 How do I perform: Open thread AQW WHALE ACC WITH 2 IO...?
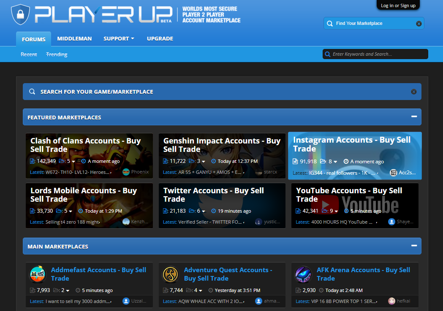(x=210, y=301)
